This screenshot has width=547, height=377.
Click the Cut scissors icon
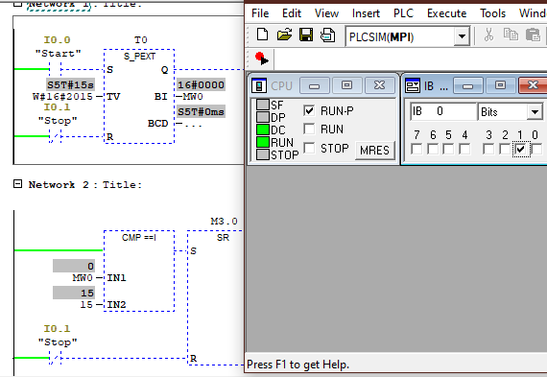pyautogui.click(x=489, y=35)
